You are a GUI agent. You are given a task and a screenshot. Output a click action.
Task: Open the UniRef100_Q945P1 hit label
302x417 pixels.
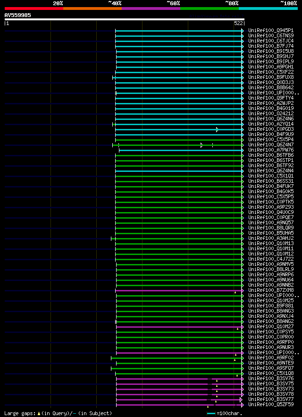point(271,31)
